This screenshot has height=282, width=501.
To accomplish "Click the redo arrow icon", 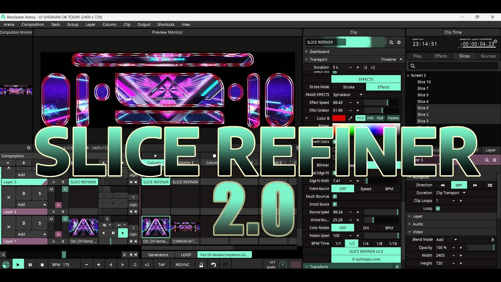I will point(226,265).
